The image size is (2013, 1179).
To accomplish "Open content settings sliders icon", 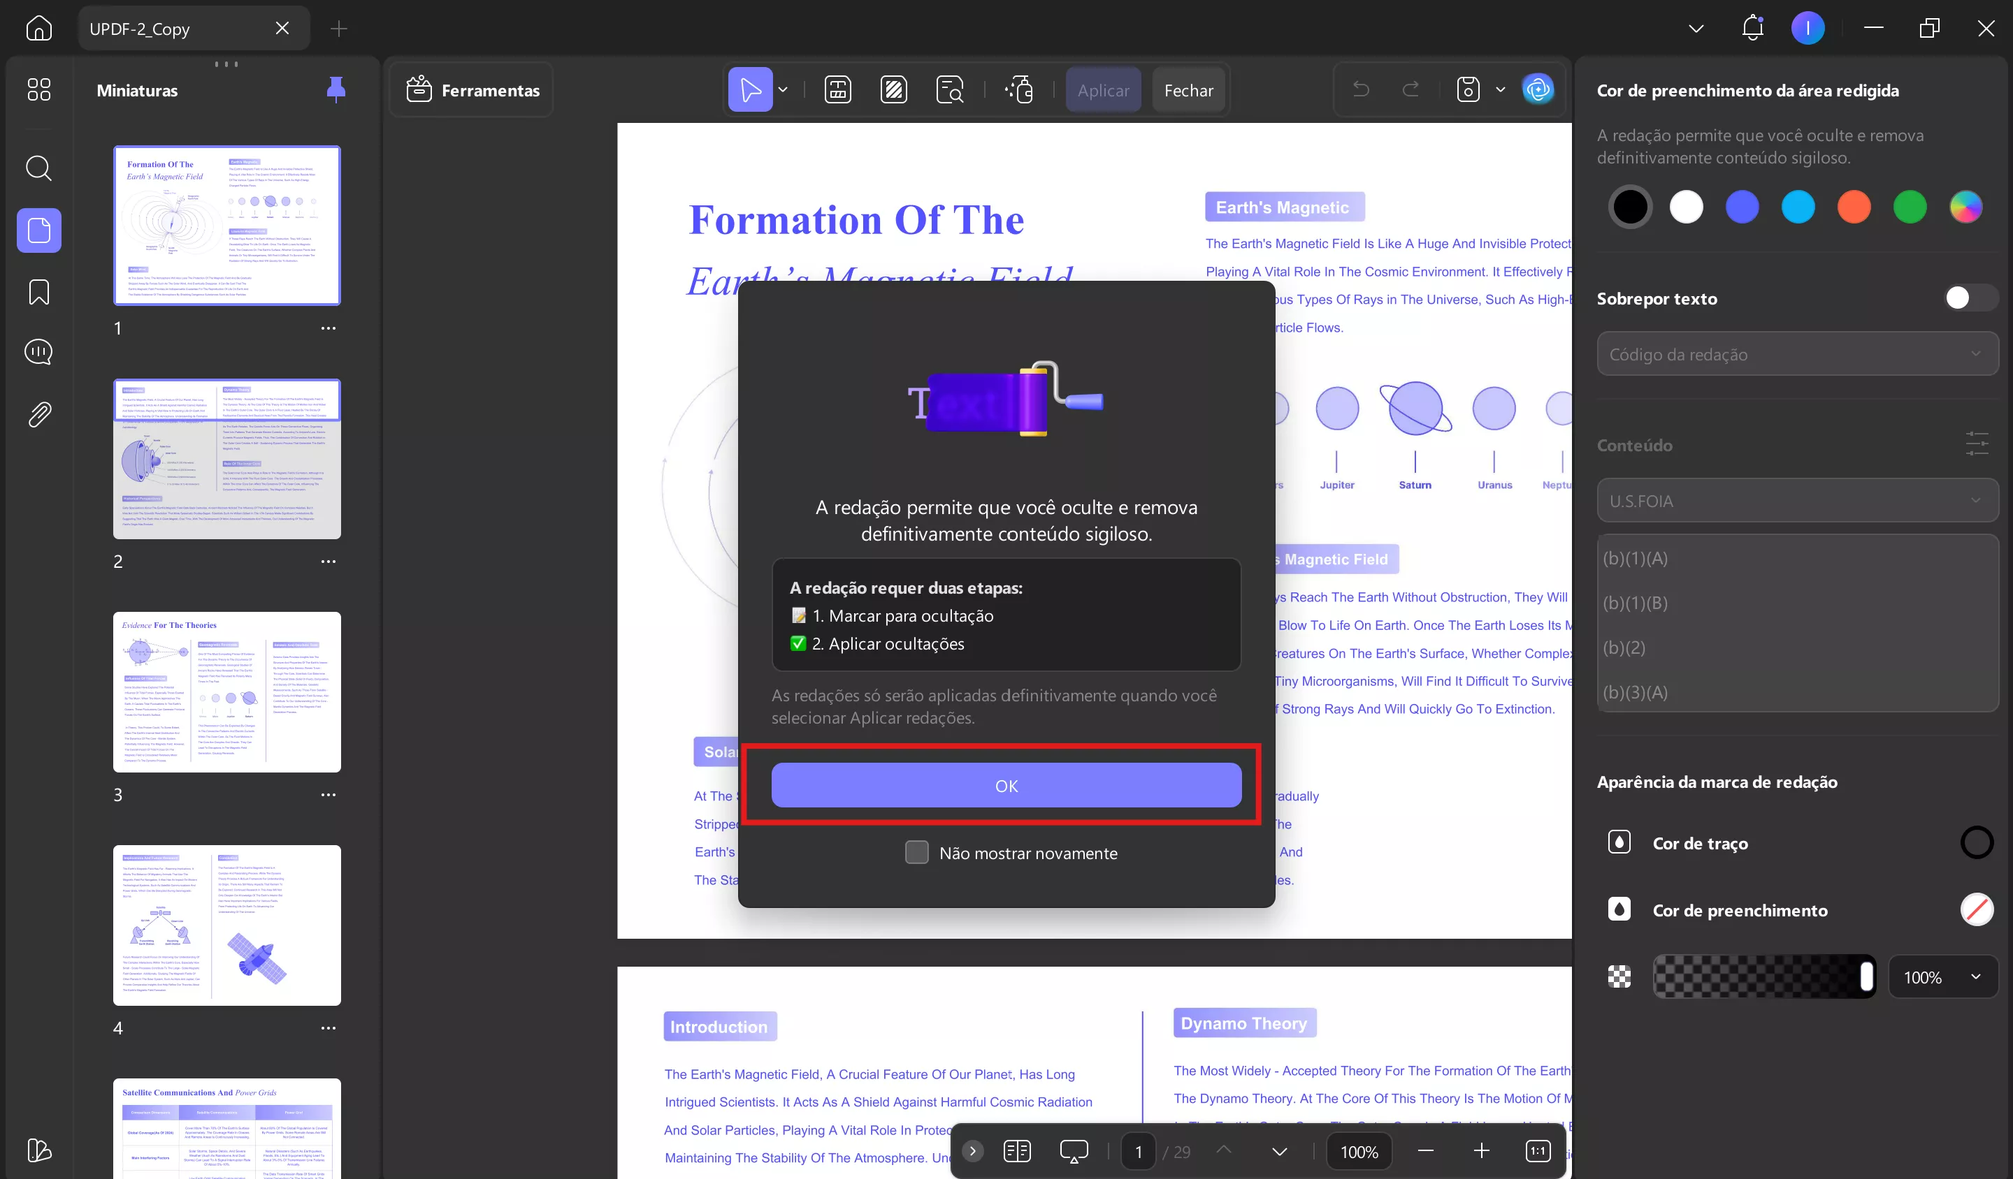I will tap(1976, 444).
